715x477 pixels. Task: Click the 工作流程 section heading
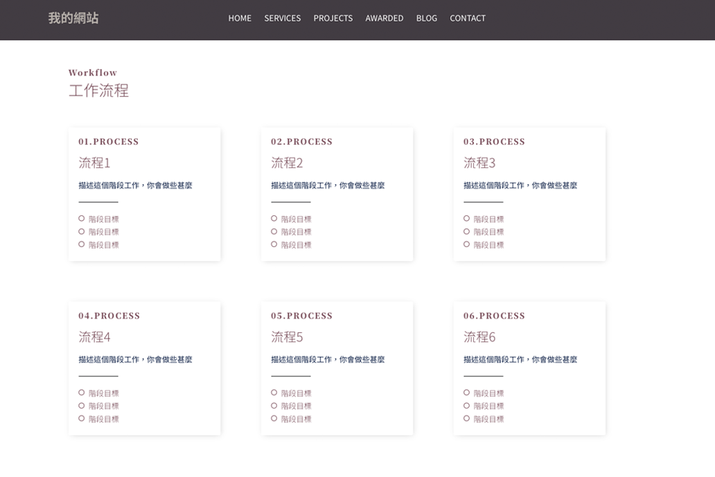(98, 91)
